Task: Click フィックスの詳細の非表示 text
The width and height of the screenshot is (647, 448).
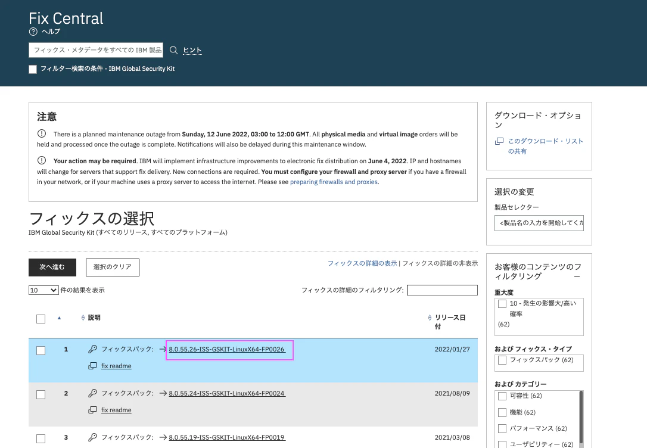Action: pos(440,263)
